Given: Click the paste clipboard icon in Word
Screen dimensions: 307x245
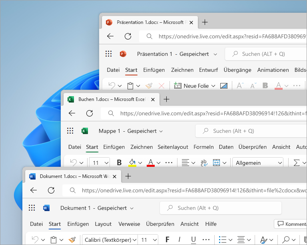Looking at the screenshot, I should 54,239.
